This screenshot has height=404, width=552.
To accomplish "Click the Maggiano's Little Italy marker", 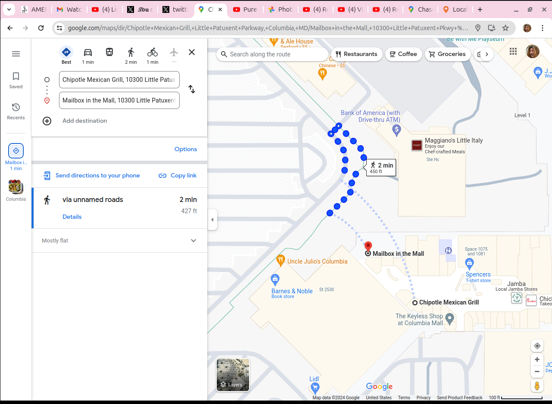I will point(417,145).
